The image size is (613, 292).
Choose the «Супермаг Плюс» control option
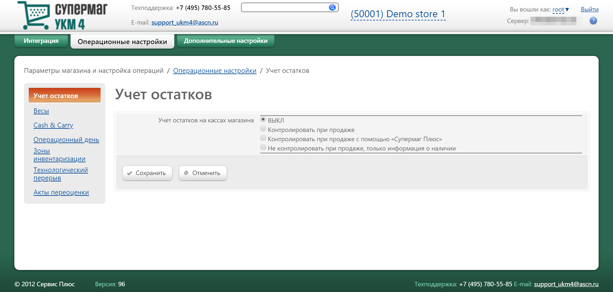coord(263,138)
